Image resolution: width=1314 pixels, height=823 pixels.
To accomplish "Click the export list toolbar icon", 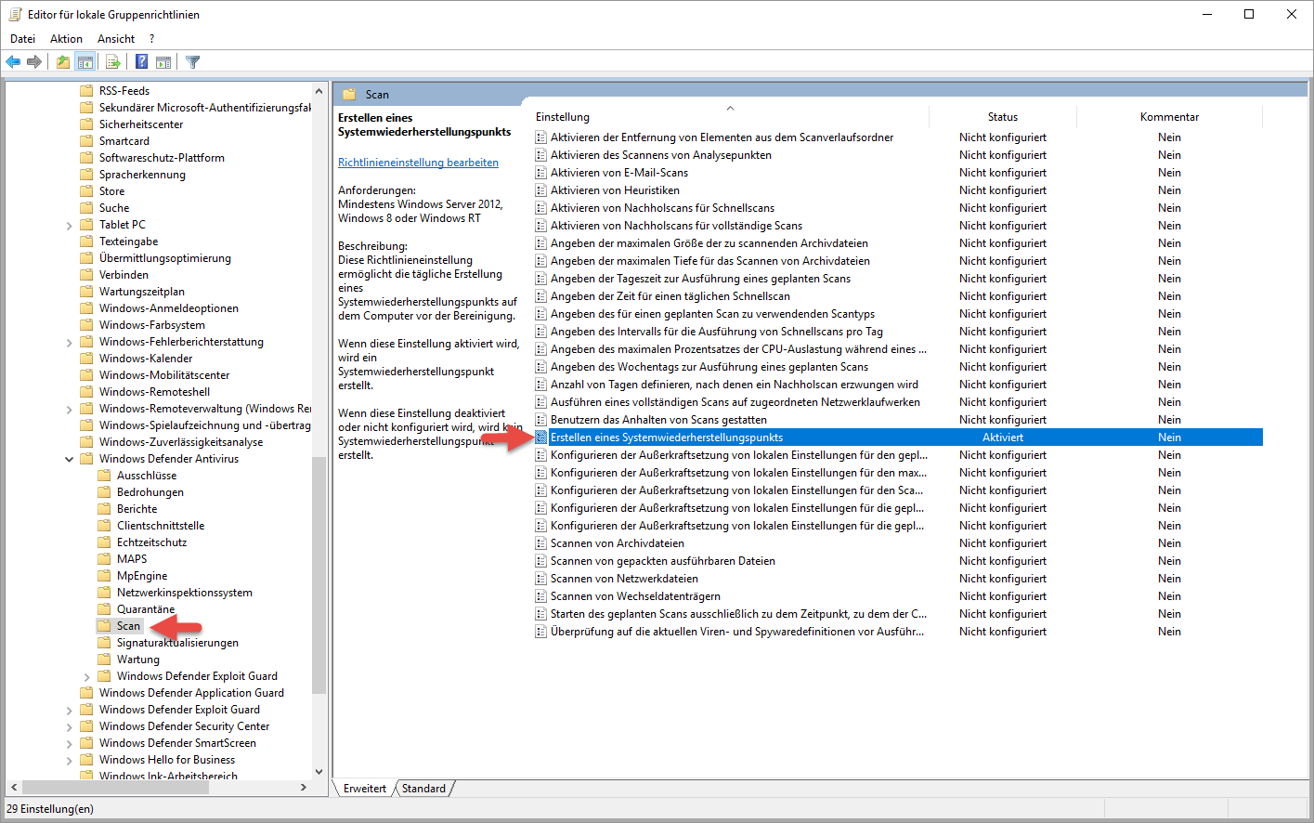I will coord(113,62).
